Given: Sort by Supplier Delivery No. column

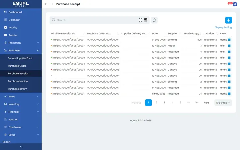Looking at the screenshot, I should pyautogui.click(x=149, y=34).
